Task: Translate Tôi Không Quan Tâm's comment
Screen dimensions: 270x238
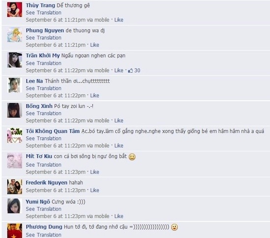Action: pyautogui.click(x=44, y=138)
